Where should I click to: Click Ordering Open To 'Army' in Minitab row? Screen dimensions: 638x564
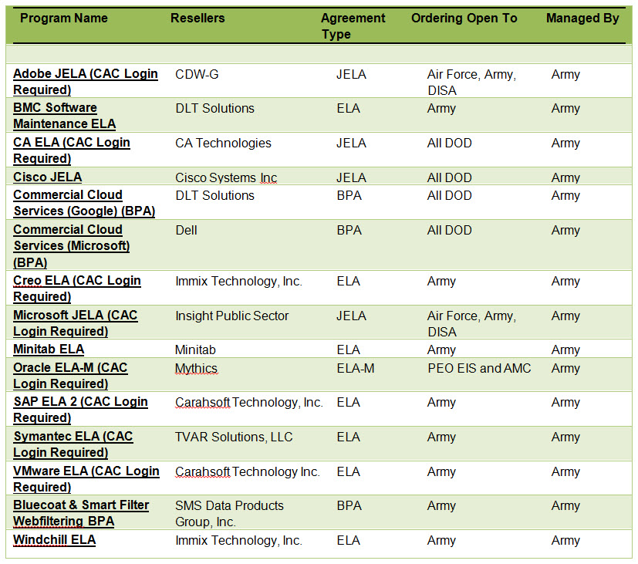pos(441,350)
